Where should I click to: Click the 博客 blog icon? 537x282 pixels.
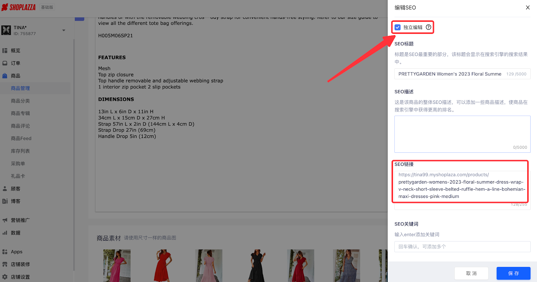pyautogui.click(x=5, y=201)
